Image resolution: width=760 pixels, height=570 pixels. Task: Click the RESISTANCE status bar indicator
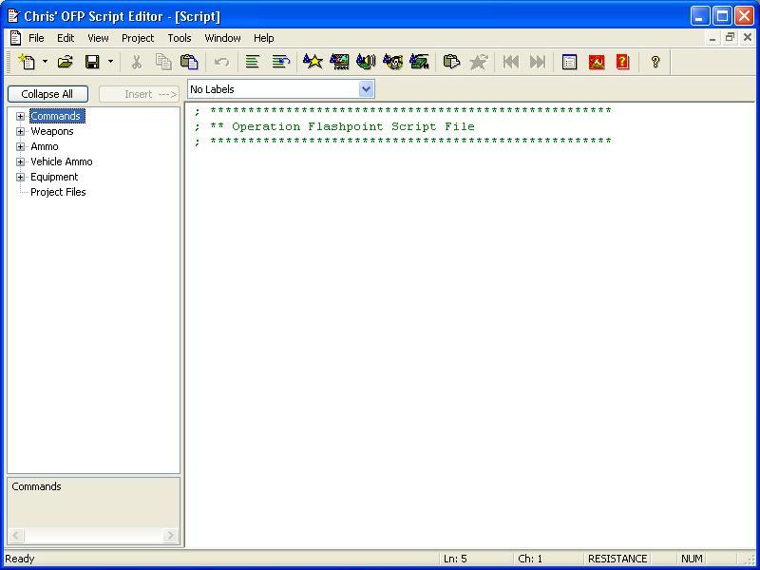tap(617, 559)
